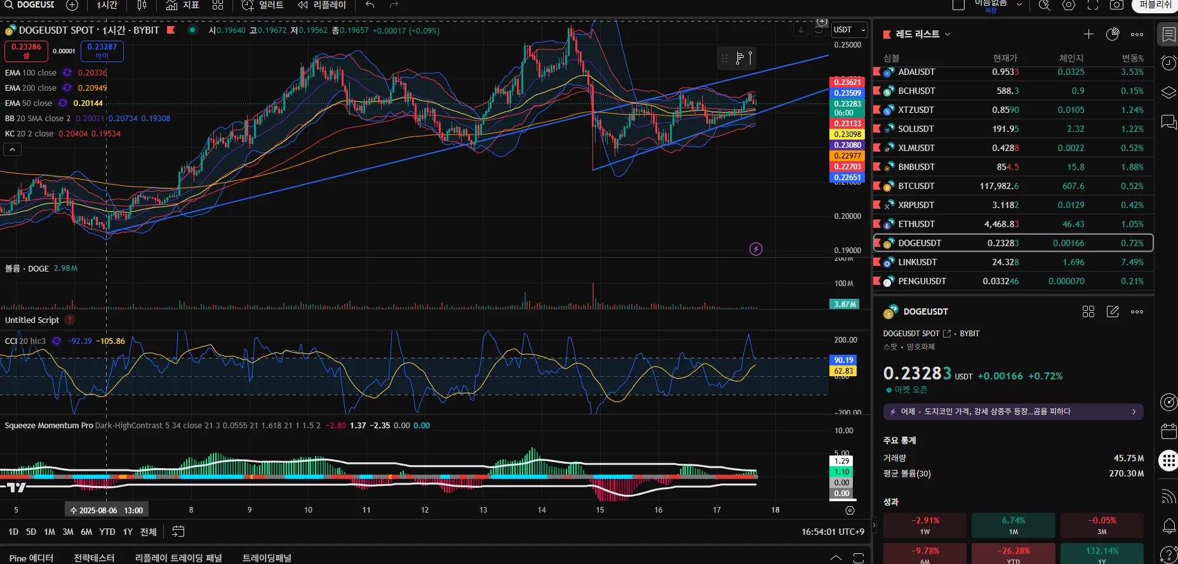The image size is (1178, 564).
Task: Open the object tree layers icon
Action: [1168, 93]
